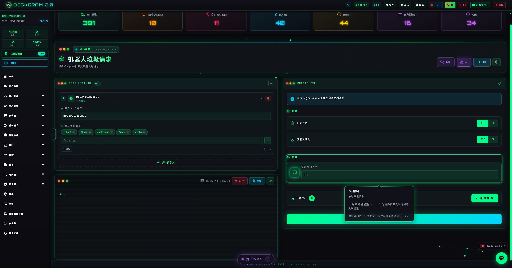Viewport: 512px width, 268px height.
Task: Click the message limit chat icon
Action: (295, 172)
